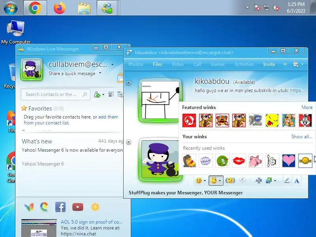Switch to handwriting pen mode
Image resolution: width=316 pixels, height=237 pixels.
pyautogui.click(x=287, y=181)
